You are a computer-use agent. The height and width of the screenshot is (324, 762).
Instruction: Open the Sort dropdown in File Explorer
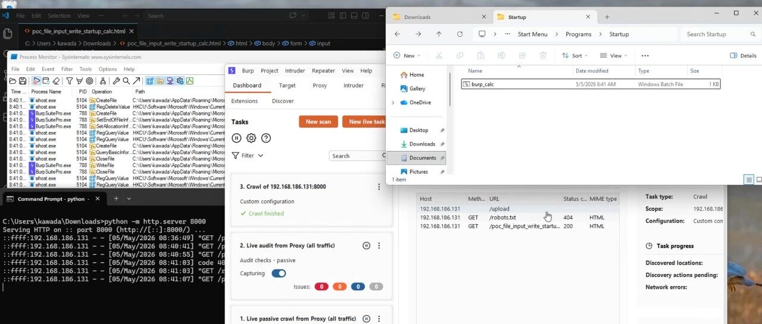[x=574, y=55]
